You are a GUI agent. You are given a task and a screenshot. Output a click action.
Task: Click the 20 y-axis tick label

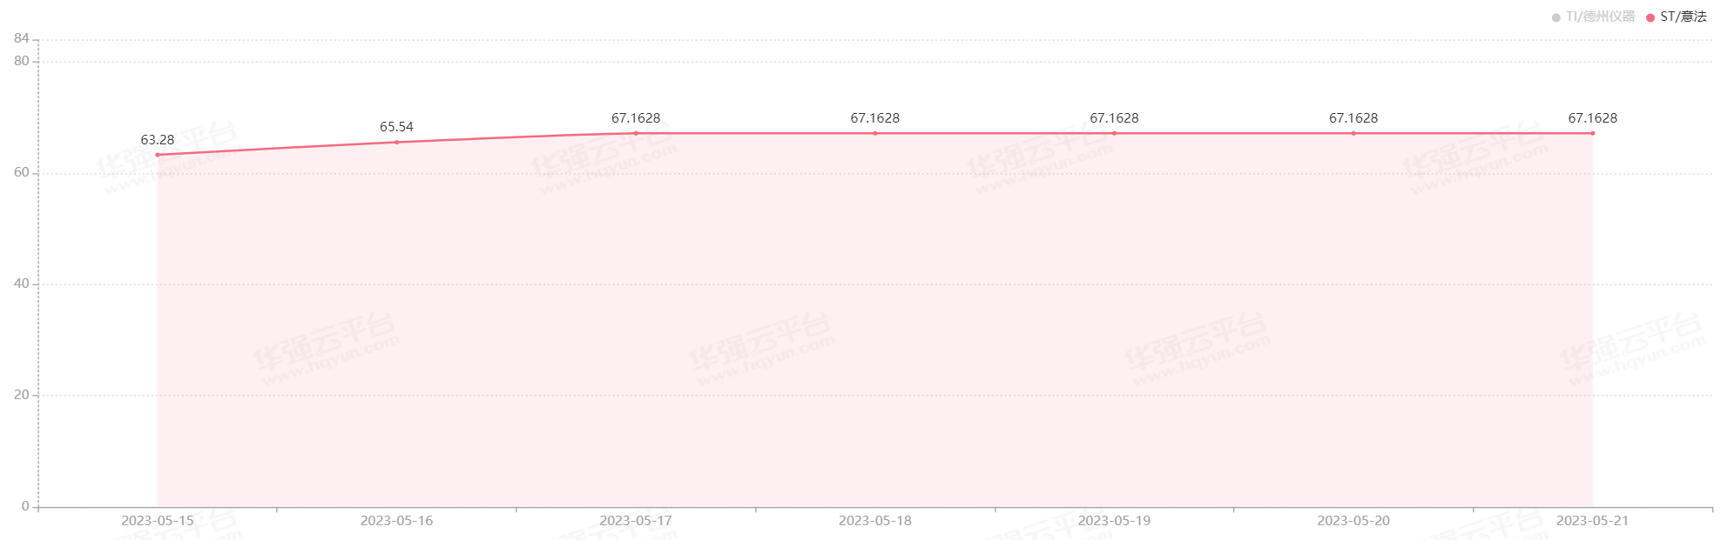point(22,395)
